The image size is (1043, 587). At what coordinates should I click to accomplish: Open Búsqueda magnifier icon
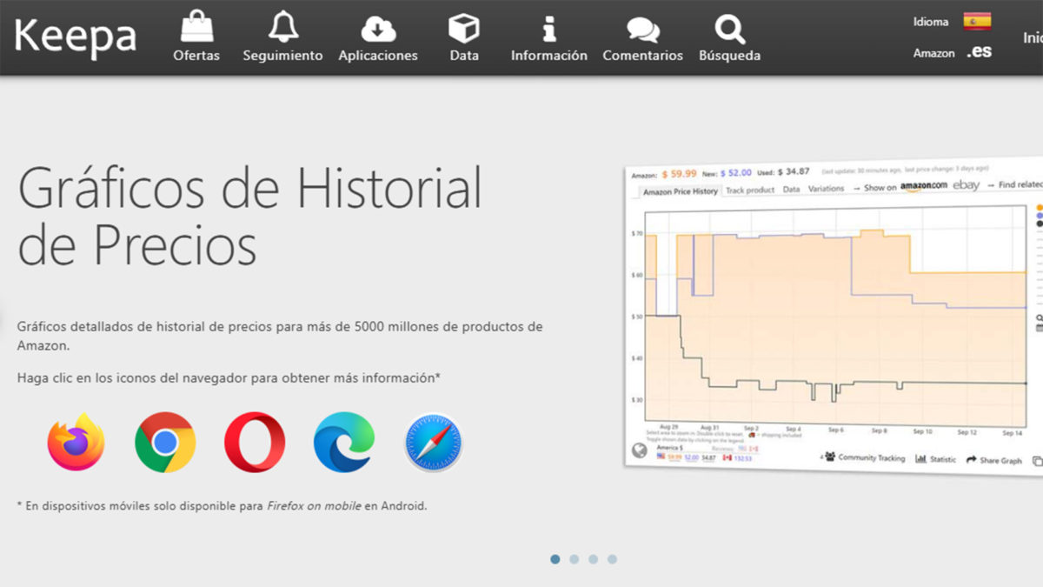730,30
